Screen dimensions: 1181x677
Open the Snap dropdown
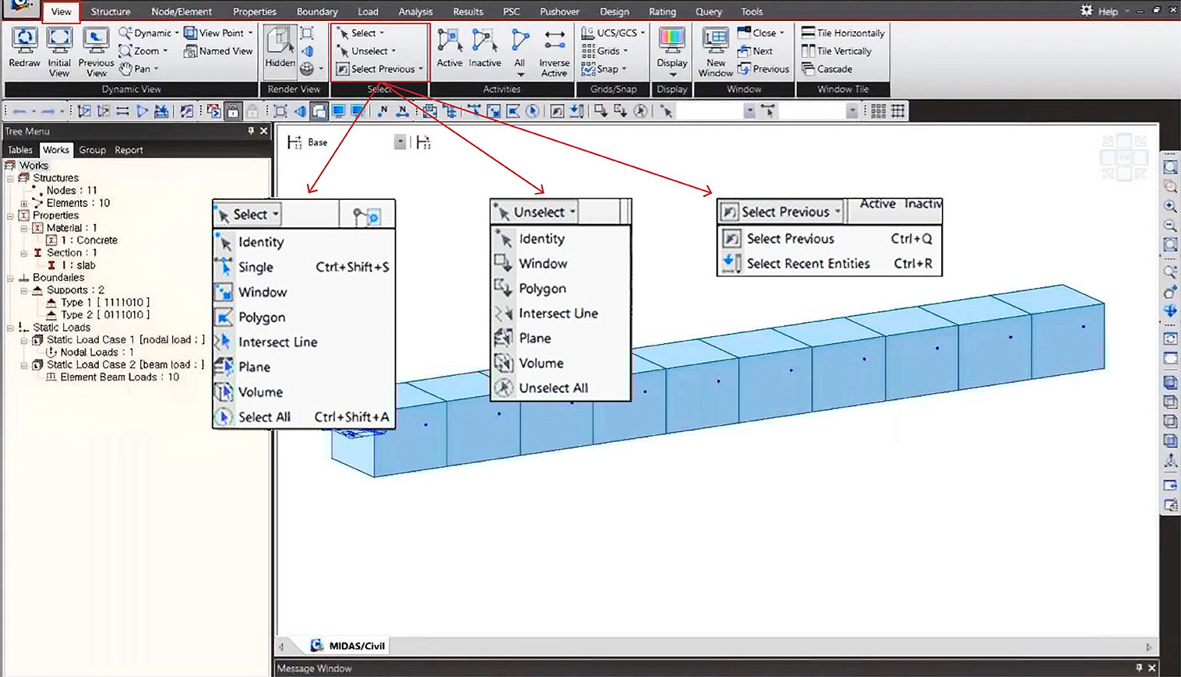(x=607, y=69)
